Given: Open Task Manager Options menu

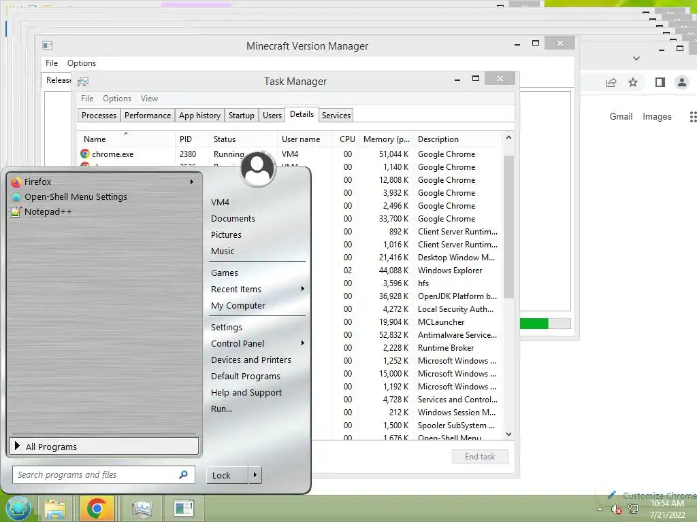Looking at the screenshot, I should [117, 99].
